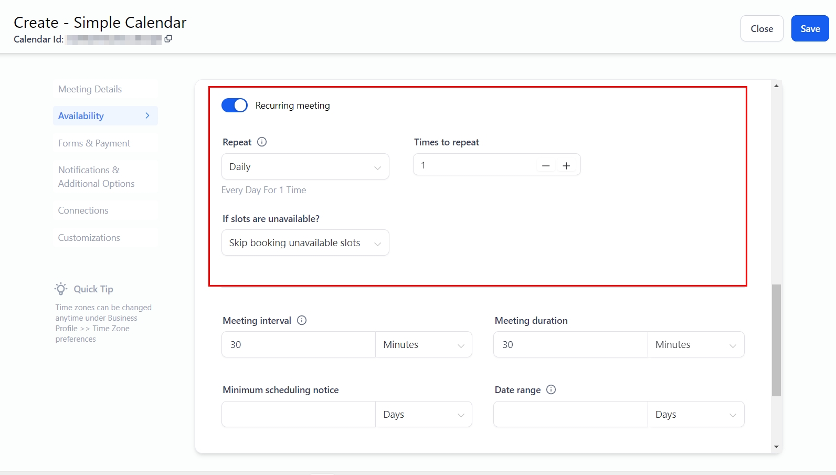This screenshot has width=836, height=475.
Task: Click the Meeting interval info icon
Action: pos(302,320)
